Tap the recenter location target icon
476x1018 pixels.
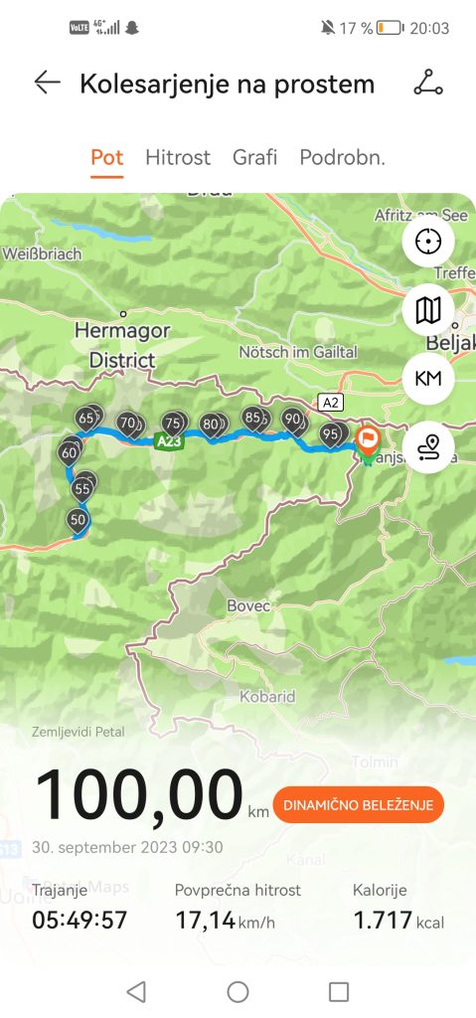pyautogui.click(x=428, y=242)
